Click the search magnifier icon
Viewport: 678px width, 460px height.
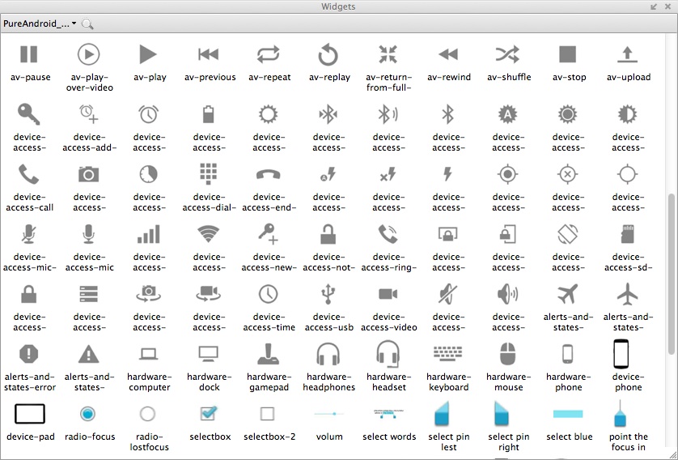pos(87,24)
